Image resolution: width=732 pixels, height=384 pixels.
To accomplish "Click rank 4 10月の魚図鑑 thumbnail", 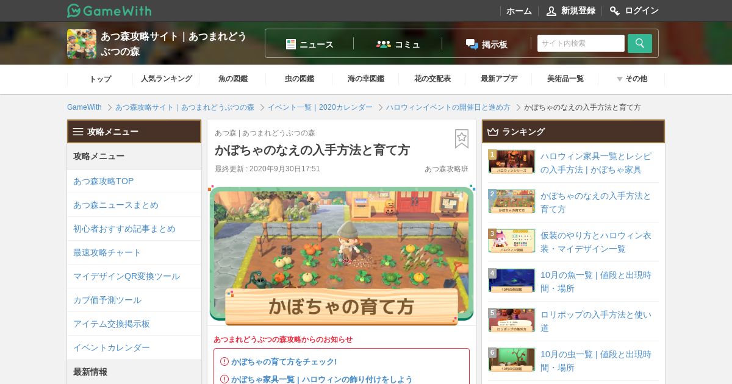I will click(x=511, y=280).
